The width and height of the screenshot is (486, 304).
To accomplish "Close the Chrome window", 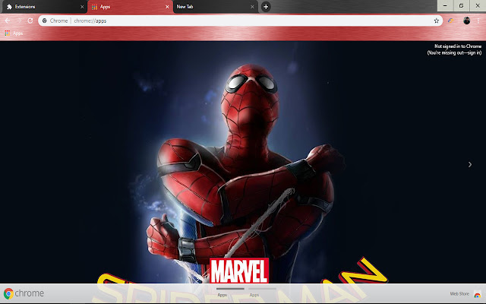I will click(x=478, y=5).
